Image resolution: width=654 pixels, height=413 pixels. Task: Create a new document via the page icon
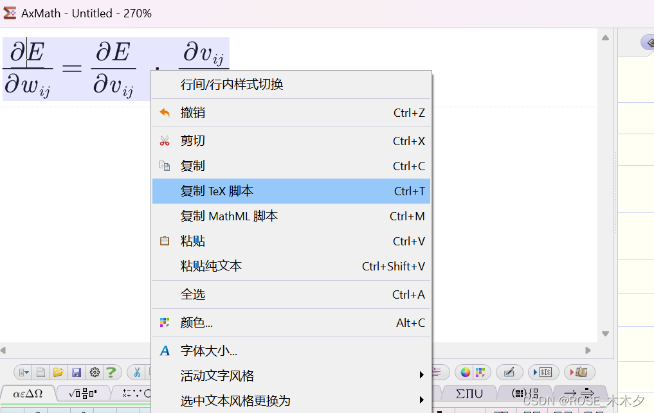(39, 372)
